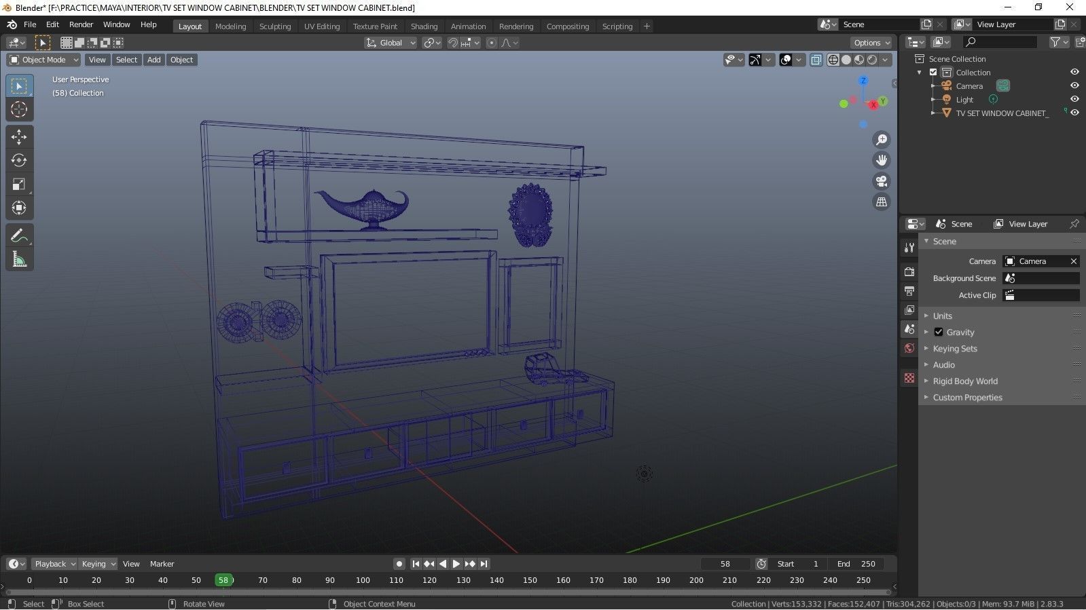Screen dimensions: 1086x610
Task: Switch to solid viewport shading
Action: pyautogui.click(x=846, y=60)
